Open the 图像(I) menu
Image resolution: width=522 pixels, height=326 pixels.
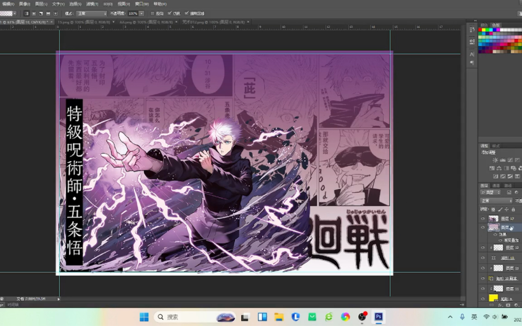pos(25,4)
